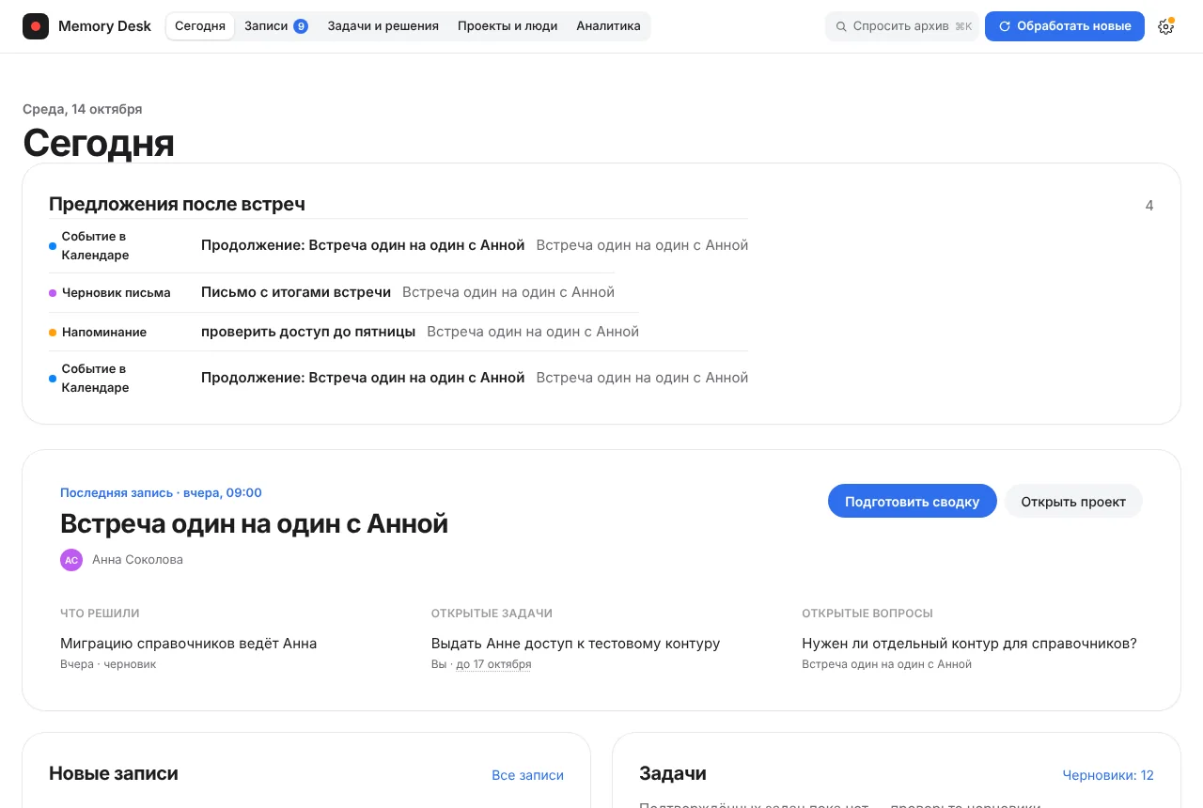1203x808 pixels.
Task: Open the Аналитика tab
Action: pos(608,26)
